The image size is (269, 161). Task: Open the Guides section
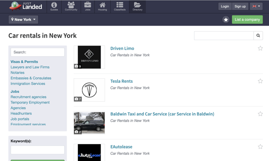tap(54, 7)
